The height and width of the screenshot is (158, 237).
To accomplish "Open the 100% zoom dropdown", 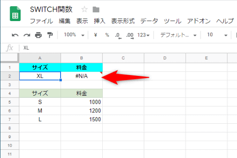I will [74, 35].
